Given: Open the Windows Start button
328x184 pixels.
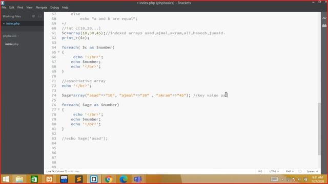Looking at the screenshot, I should click(6, 179).
